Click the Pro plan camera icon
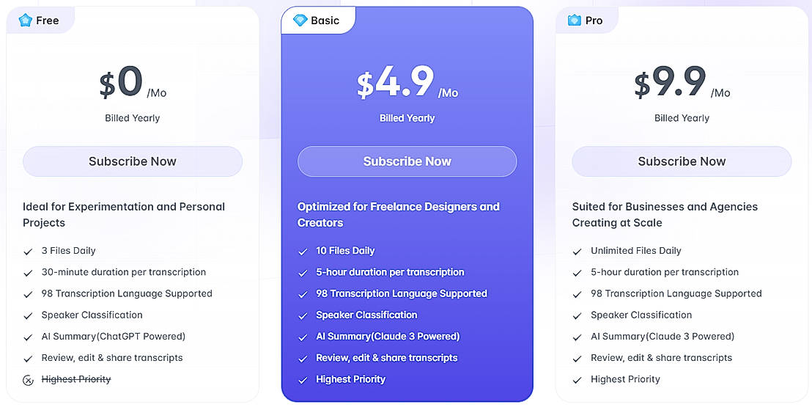This screenshot has width=812, height=410. tap(575, 21)
